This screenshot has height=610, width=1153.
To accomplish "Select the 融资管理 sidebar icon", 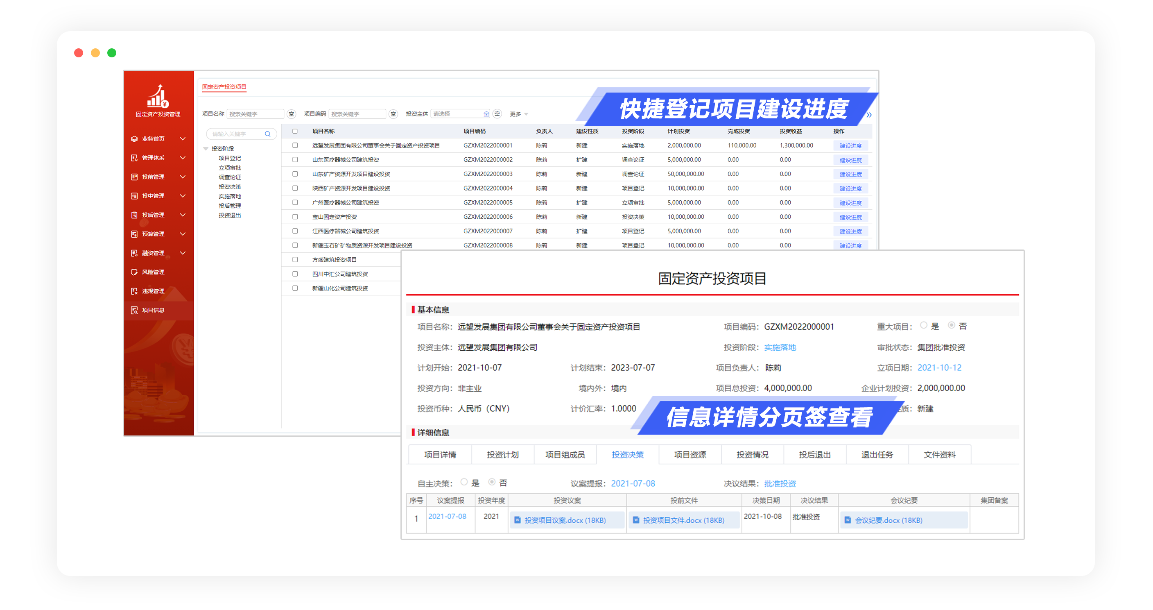I will pos(134,253).
